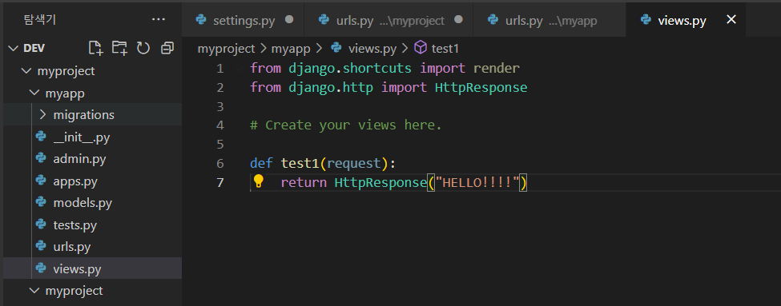Click the 'render' word on line 1
Viewport: 781px width, 306px height.
(496, 68)
